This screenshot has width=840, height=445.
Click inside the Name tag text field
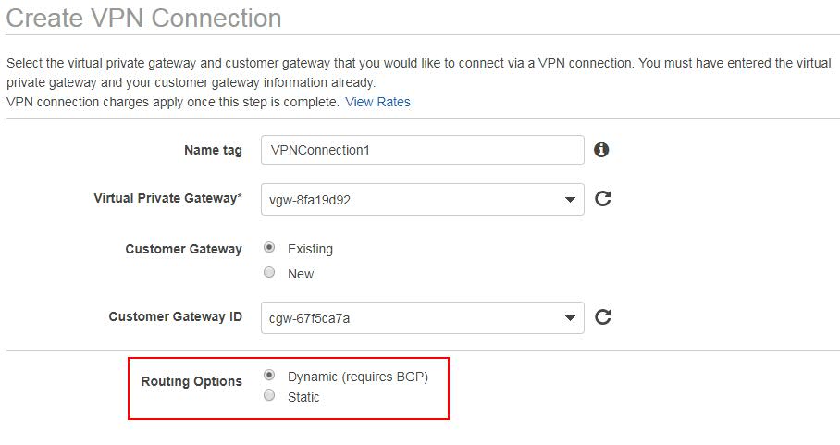pyautogui.click(x=422, y=150)
